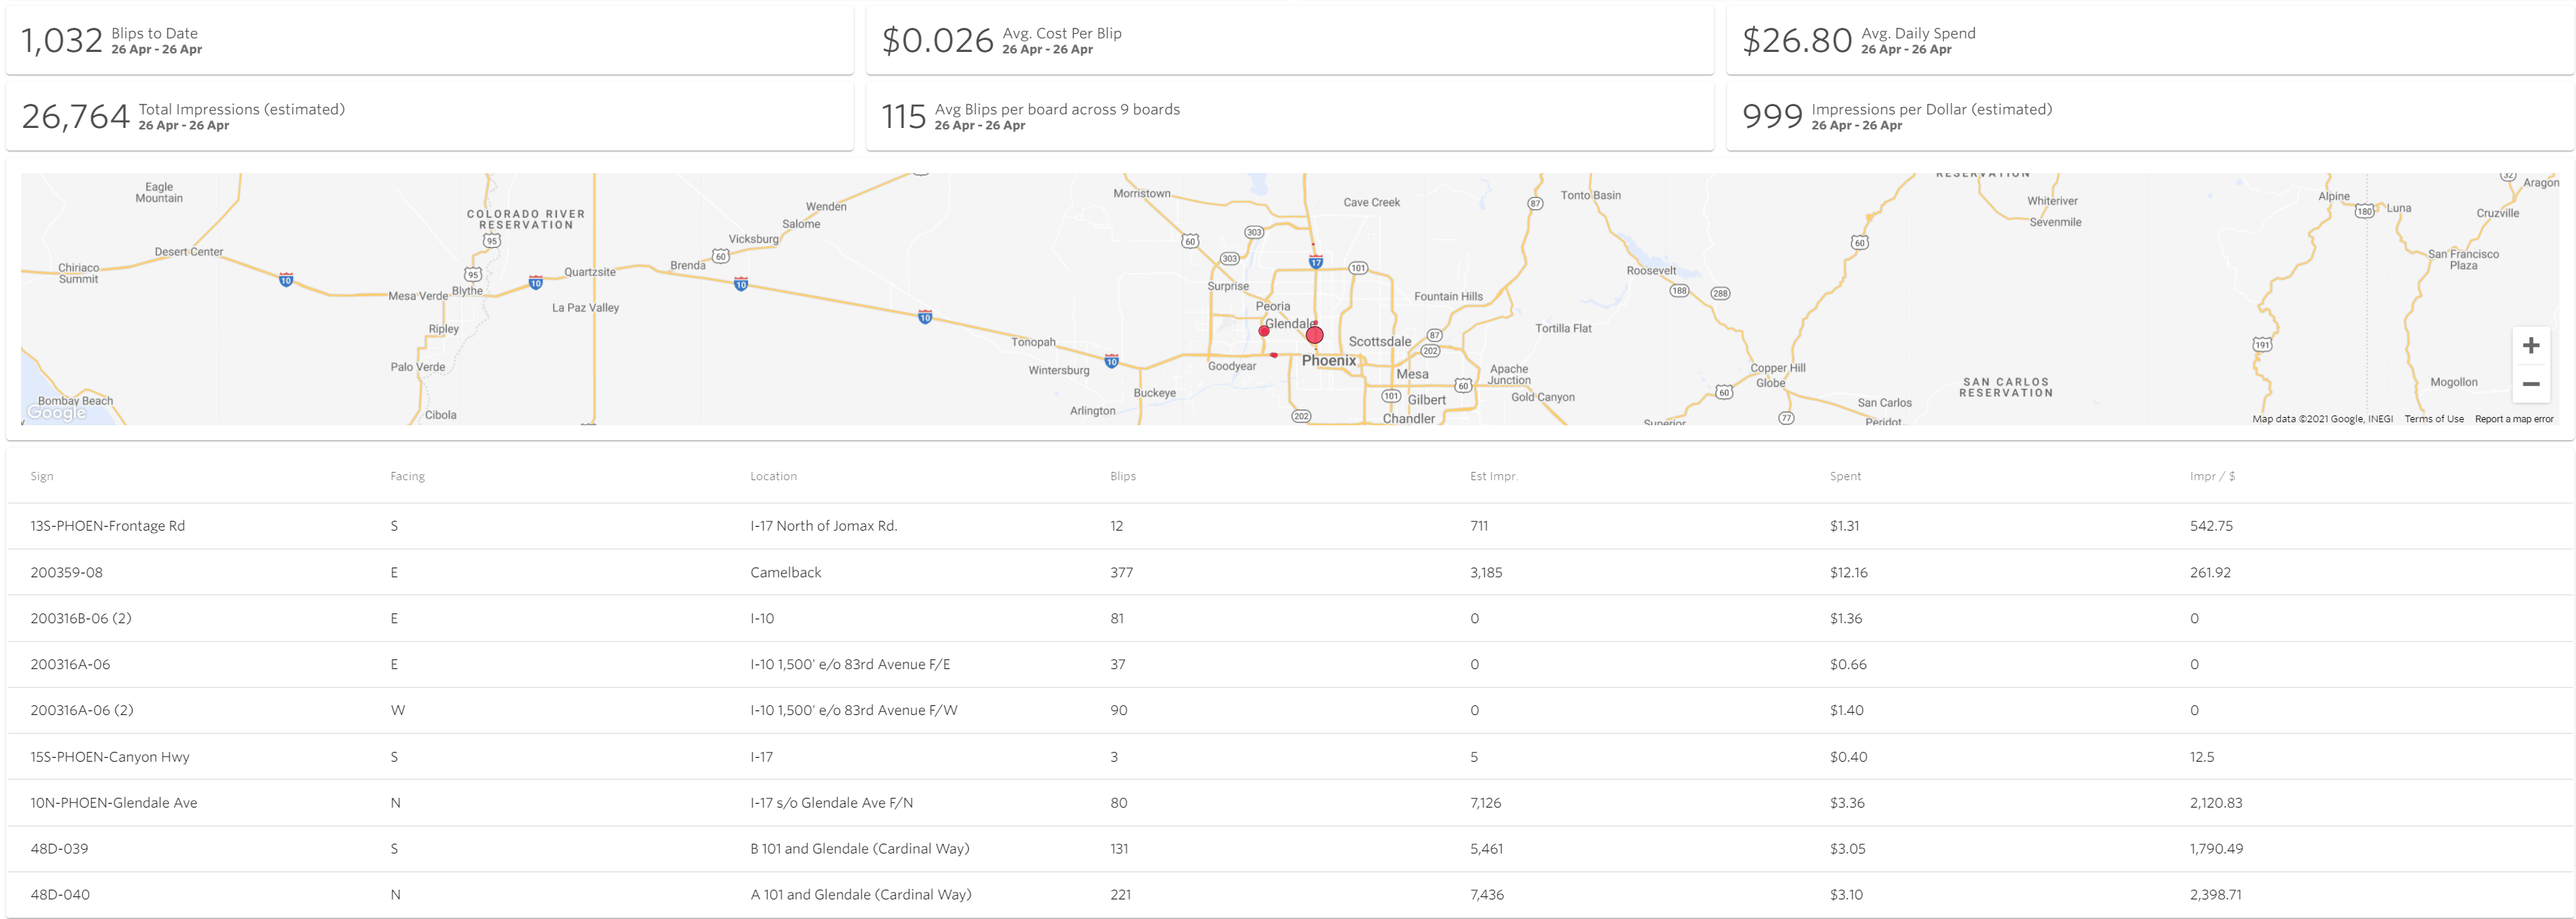The image size is (2576, 919).
Task: Select the 200359-08 Camelback row
Action: click(66, 572)
